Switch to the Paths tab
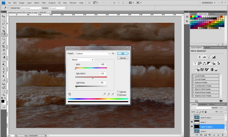Viewport: 228px width, 137px height. tap(212, 104)
